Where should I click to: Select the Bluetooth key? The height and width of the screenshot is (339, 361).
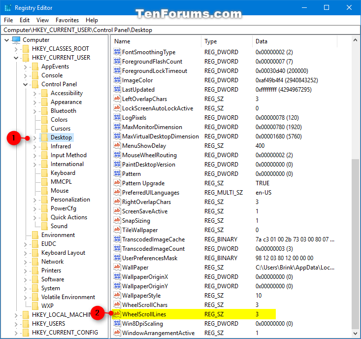point(64,111)
